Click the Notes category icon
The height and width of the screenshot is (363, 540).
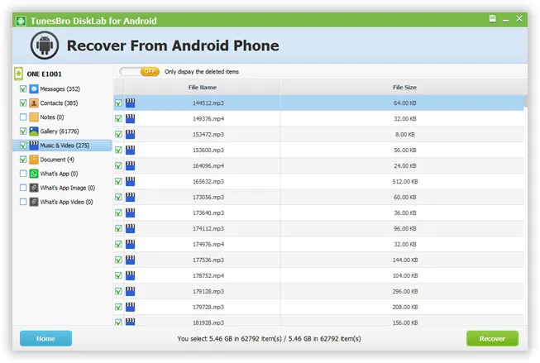click(x=34, y=117)
